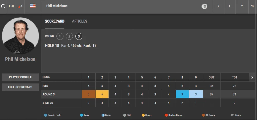Click the Double-Eagle legend icon
Image resolution: width=257 pixels, height=120 pixels.
pos(45,115)
